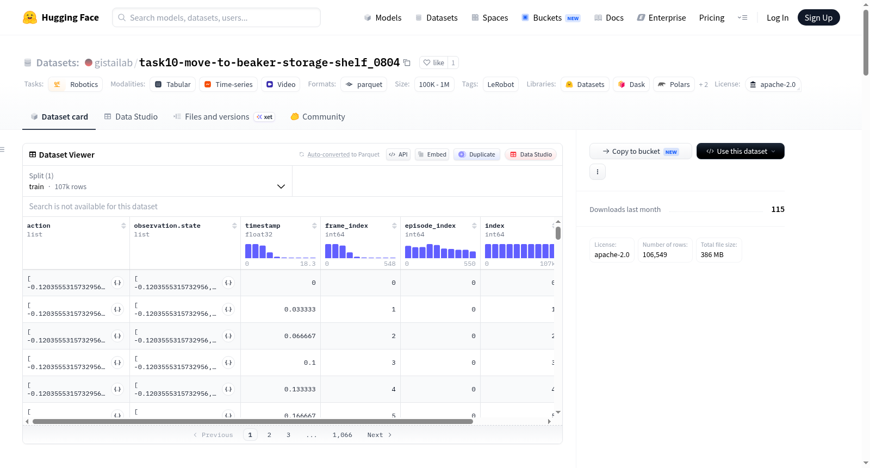Filter by the Dask library tag

(631, 84)
